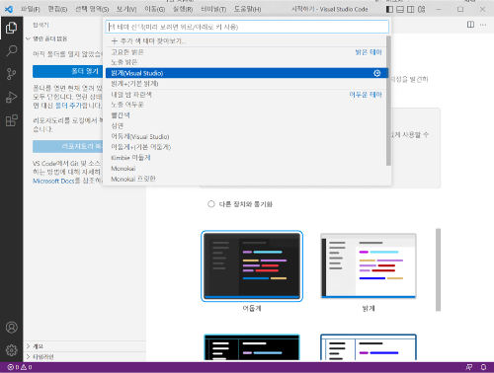Screen dimensions: 494x373
Task: Select the 밝게 light theme thumbnail
Action: coord(369,265)
